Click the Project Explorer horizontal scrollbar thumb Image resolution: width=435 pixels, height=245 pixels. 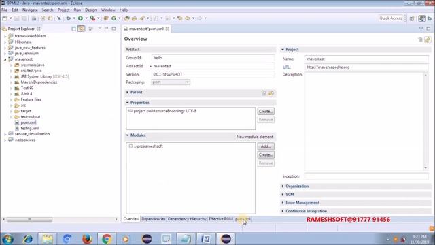click(29, 219)
